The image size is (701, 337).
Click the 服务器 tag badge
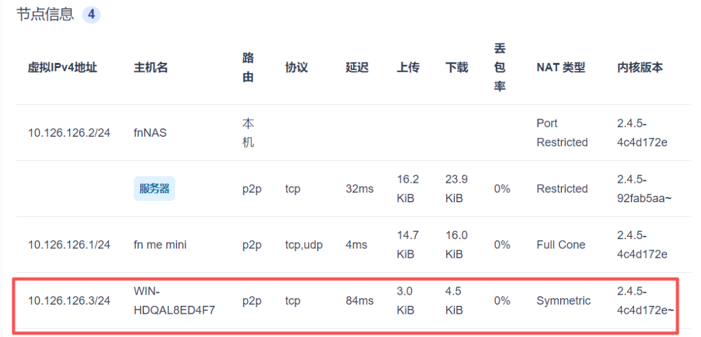click(x=154, y=189)
